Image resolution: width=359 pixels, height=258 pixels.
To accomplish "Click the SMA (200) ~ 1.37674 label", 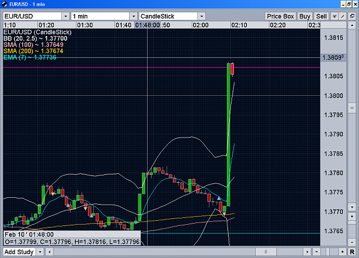I will click(x=33, y=51).
